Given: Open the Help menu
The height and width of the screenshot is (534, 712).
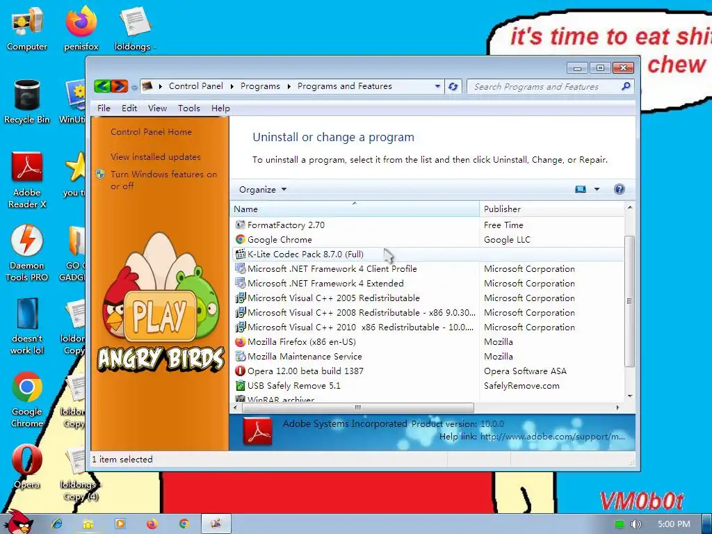Looking at the screenshot, I should coord(220,108).
